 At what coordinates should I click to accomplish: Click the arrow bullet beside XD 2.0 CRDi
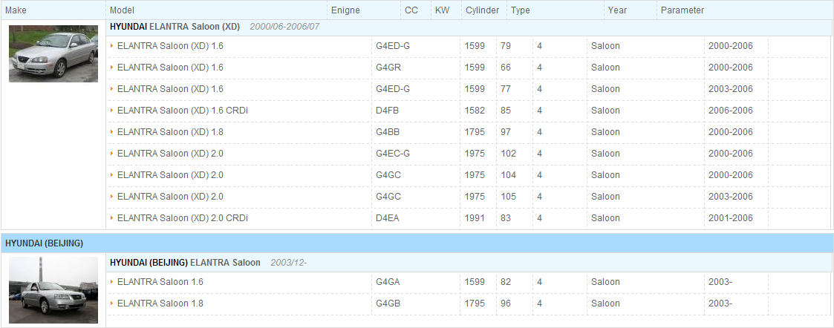coord(111,218)
